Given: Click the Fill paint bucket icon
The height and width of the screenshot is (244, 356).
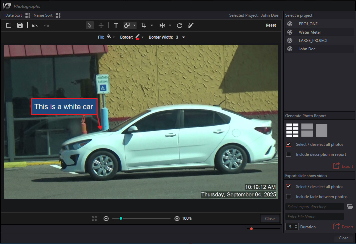Looking at the screenshot, I should click(109, 37).
